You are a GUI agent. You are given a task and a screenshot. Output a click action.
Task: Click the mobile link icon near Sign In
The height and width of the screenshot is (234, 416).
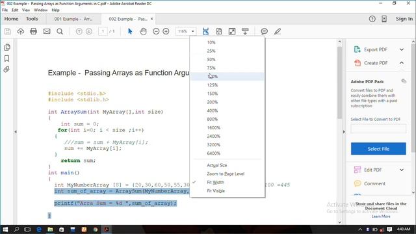(x=384, y=19)
